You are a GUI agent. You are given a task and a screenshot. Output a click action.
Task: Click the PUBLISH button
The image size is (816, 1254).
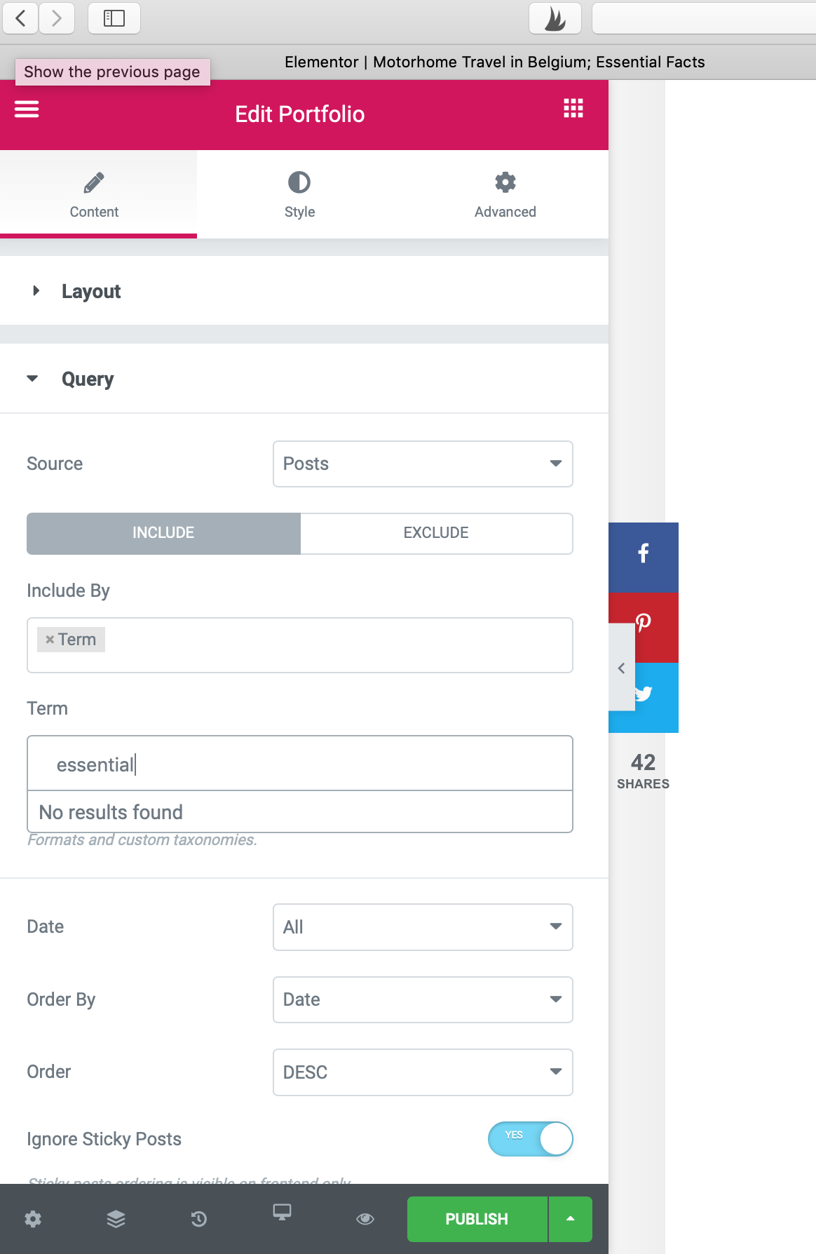(477, 1219)
